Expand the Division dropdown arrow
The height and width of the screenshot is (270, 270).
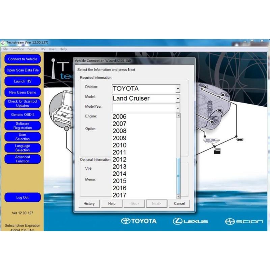point(178,89)
